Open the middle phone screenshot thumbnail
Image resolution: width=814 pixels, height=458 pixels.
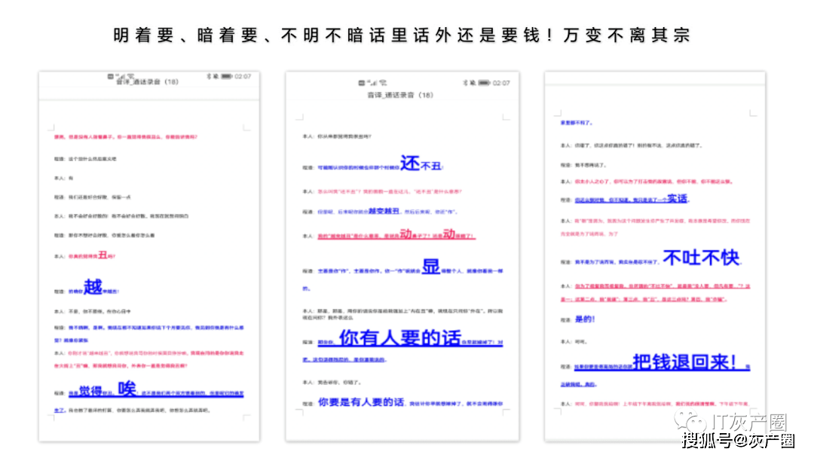402,257
